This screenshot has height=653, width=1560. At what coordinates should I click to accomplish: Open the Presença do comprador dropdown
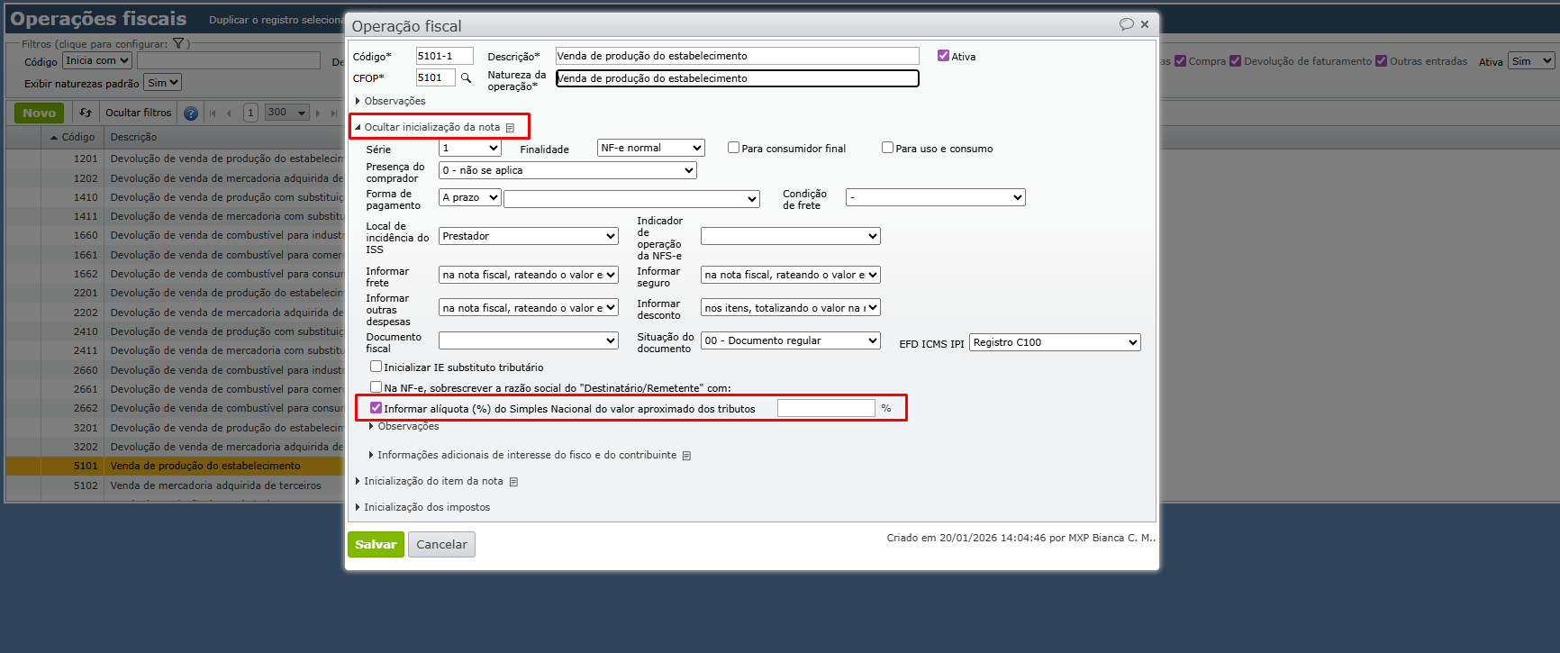(x=567, y=170)
